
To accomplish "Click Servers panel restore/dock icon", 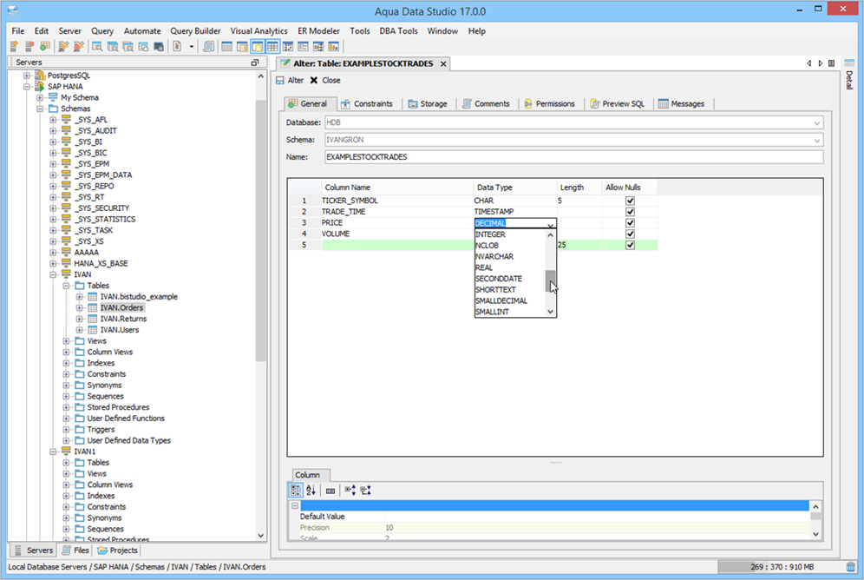I will pos(254,63).
